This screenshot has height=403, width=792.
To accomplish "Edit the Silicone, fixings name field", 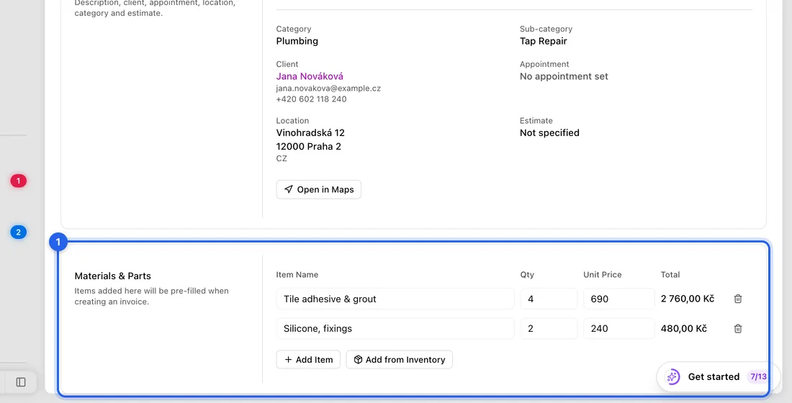I will pos(395,329).
